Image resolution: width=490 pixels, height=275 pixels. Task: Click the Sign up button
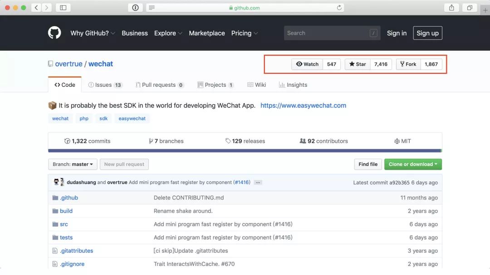[x=427, y=33]
